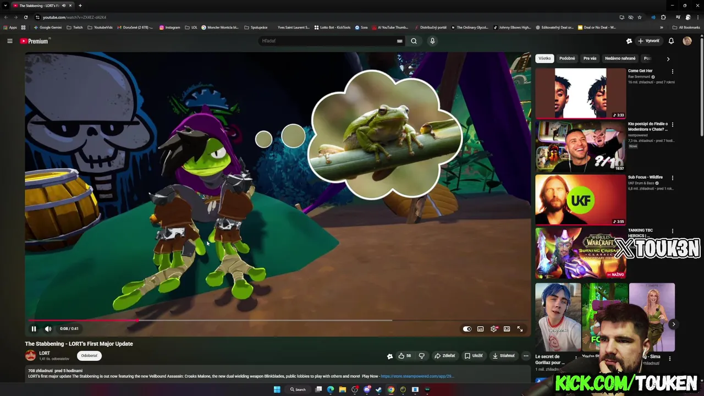The image size is (704, 396).
Task: Open File Explorer from taskbar
Action: coord(343,389)
